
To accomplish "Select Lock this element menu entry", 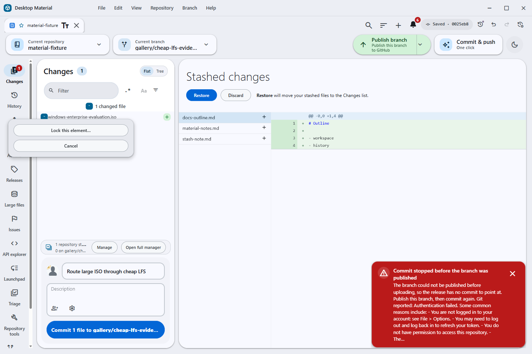I will (71, 130).
